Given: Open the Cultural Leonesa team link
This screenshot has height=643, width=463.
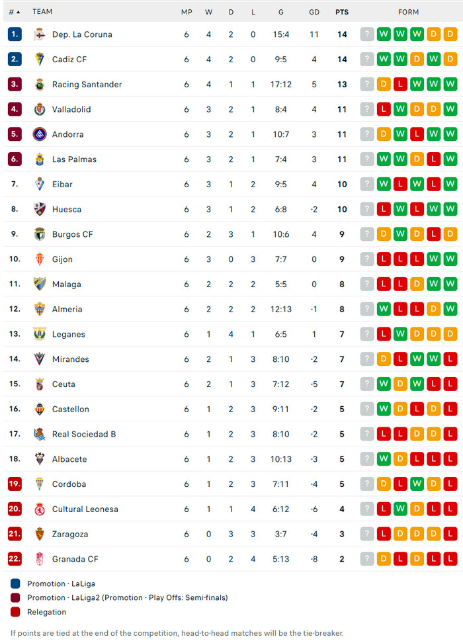Looking at the screenshot, I should point(85,509).
